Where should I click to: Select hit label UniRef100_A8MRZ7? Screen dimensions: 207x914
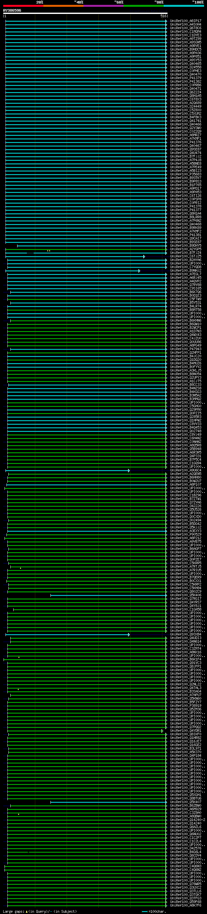[185, 135]
